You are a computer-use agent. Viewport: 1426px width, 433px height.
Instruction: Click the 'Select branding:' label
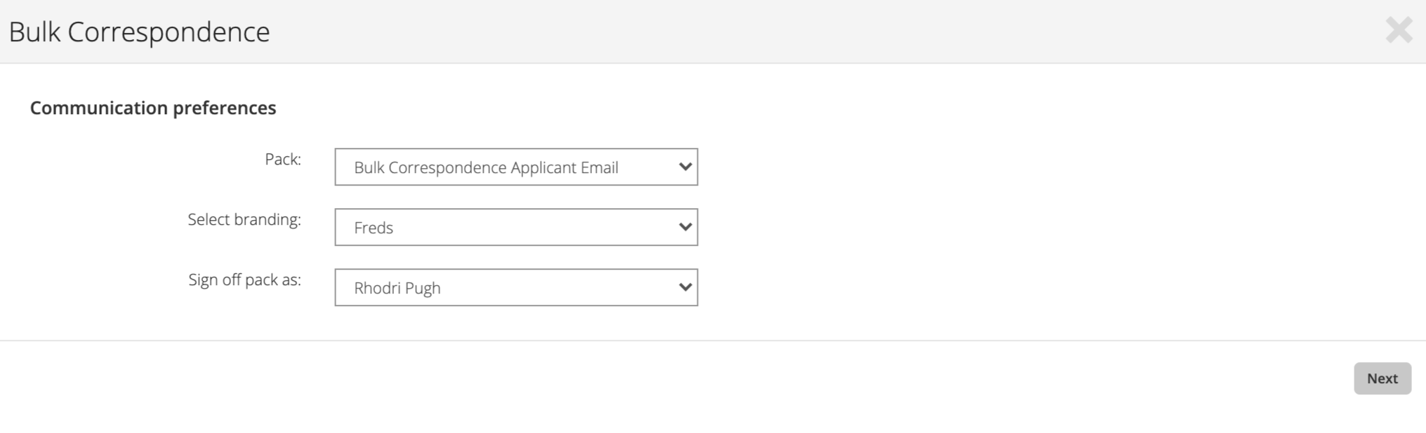[x=244, y=219]
